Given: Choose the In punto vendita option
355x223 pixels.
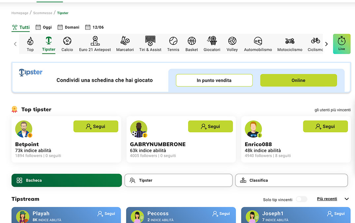Looking at the screenshot, I should [x=214, y=80].
